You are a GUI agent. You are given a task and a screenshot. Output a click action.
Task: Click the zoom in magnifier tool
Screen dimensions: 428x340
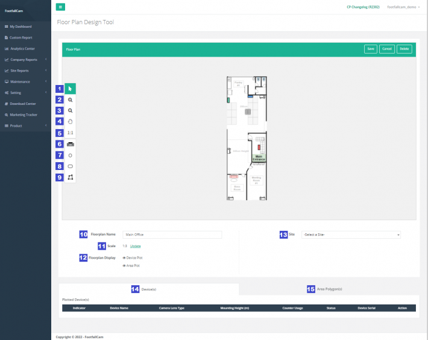[70, 100]
